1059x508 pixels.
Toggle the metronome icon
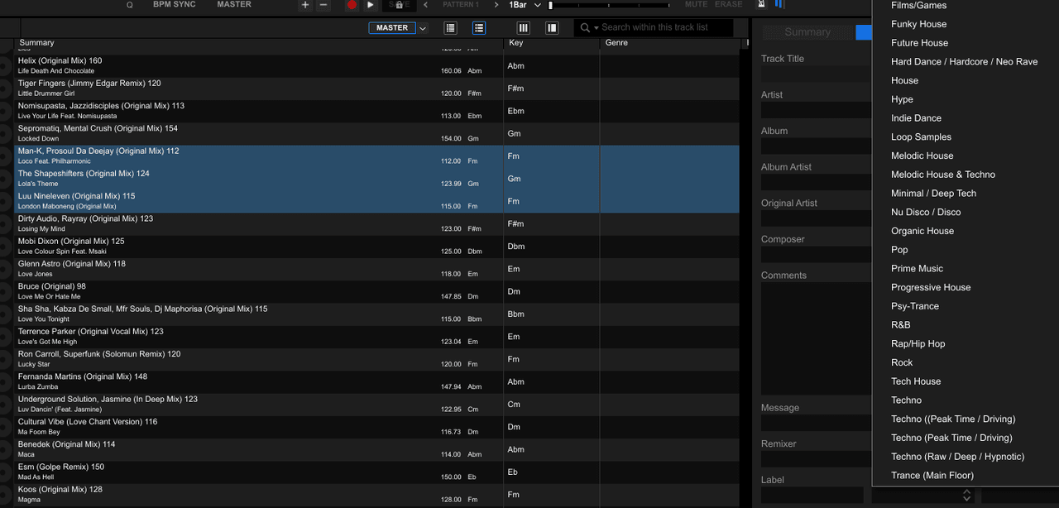point(761,4)
